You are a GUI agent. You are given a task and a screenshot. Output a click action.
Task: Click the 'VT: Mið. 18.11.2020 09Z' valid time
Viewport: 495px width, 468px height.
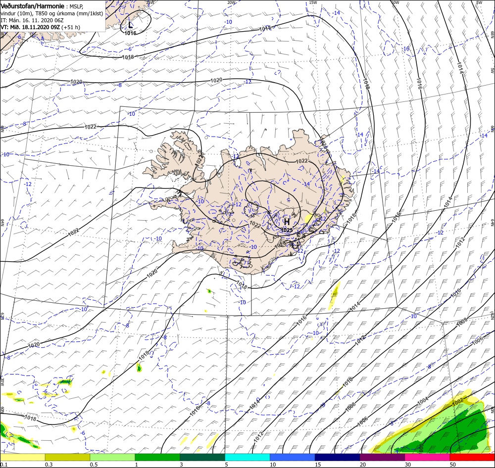[x=30, y=27]
